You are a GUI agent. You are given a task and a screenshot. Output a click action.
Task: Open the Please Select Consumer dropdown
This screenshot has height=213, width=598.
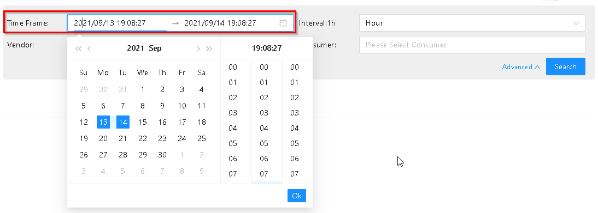click(472, 45)
